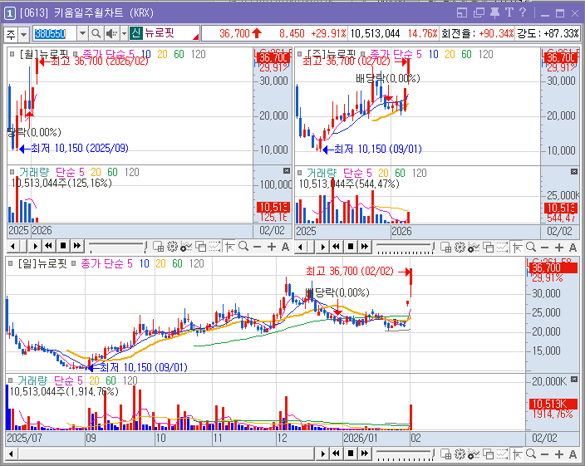Click stop button under weekly chart
The height and width of the screenshot is (466, 585).
point(351,247)
